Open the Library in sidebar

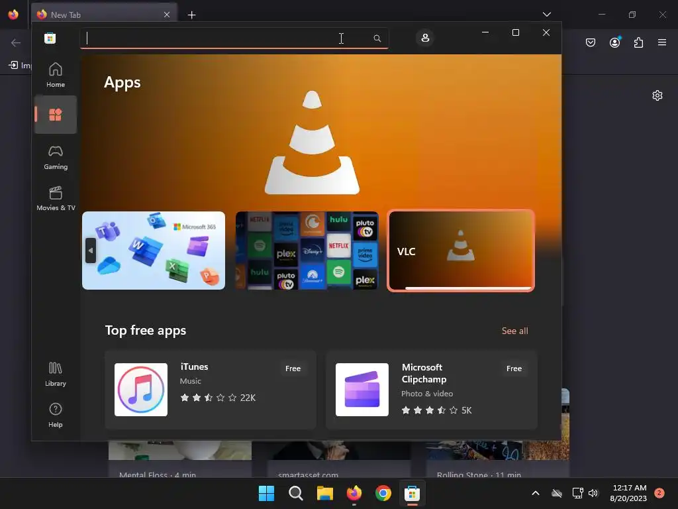tap(56, 374)
